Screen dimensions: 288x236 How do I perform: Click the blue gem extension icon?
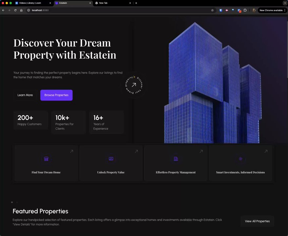[x=233, y=10]
